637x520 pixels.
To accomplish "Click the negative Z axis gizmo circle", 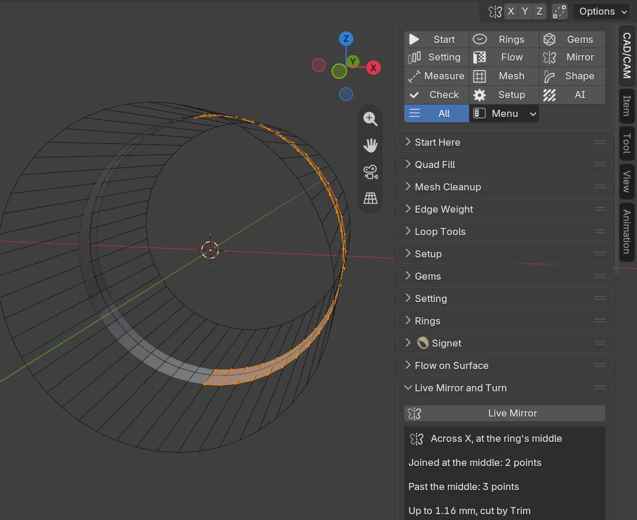I will click(346, 94).
